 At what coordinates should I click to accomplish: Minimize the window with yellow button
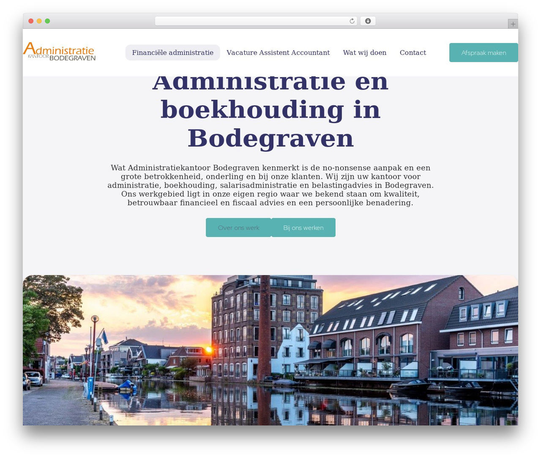39,21
